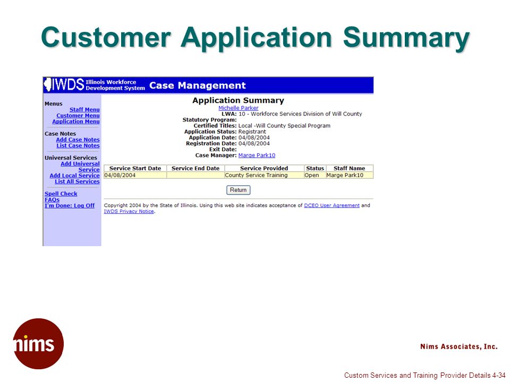Click Case Management banner title

pos(198,85)
